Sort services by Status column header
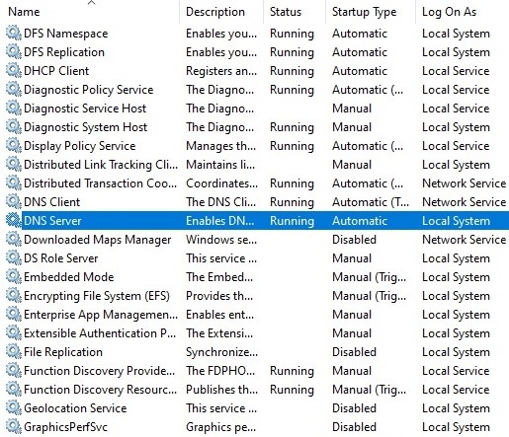Screen dimensions: 509x437 tap(286, 12)
